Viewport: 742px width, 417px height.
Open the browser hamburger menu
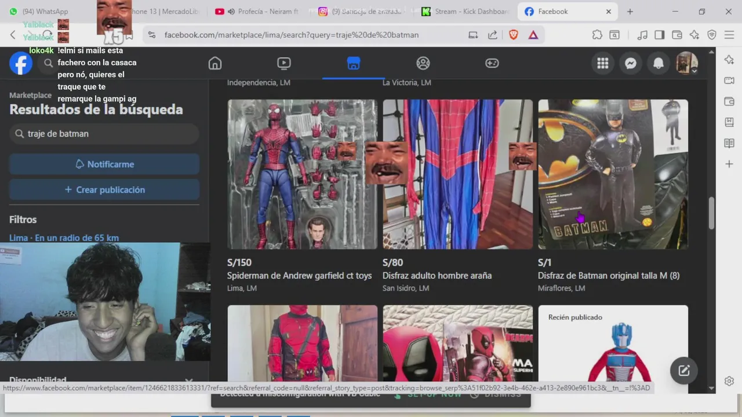[729, 35]
